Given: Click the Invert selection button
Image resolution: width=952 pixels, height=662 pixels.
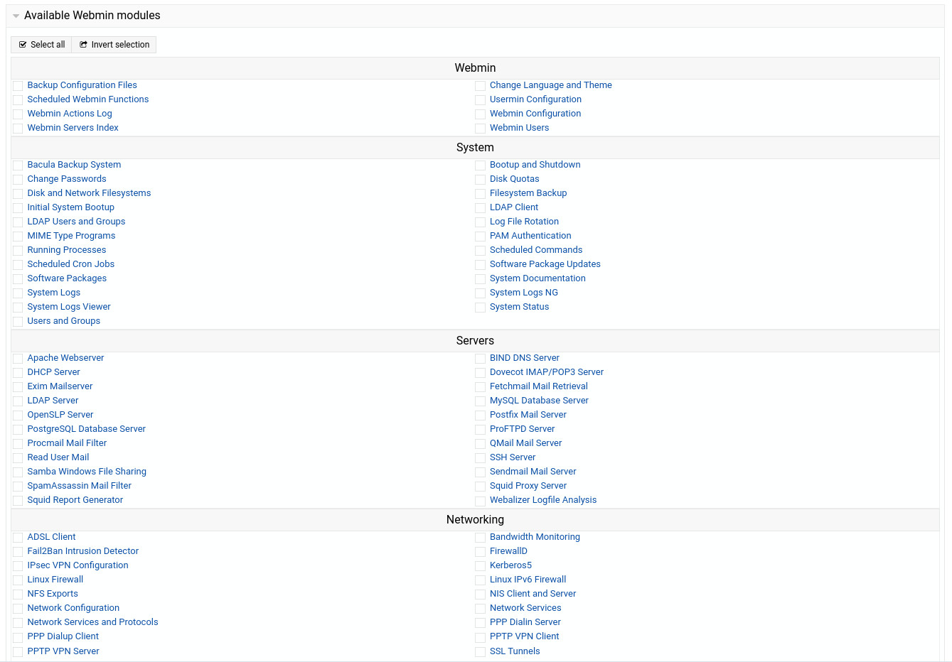Looking at the screenshot, I should (x=114, y=45).
